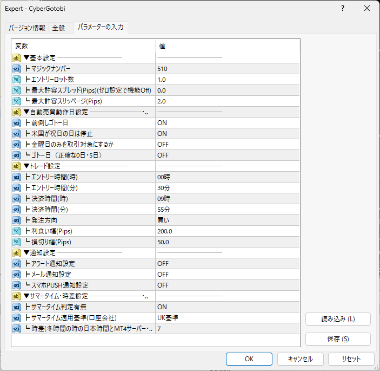Edit the エントリーロット数 value 1.0
380x371 pixels.
point(228,80)
